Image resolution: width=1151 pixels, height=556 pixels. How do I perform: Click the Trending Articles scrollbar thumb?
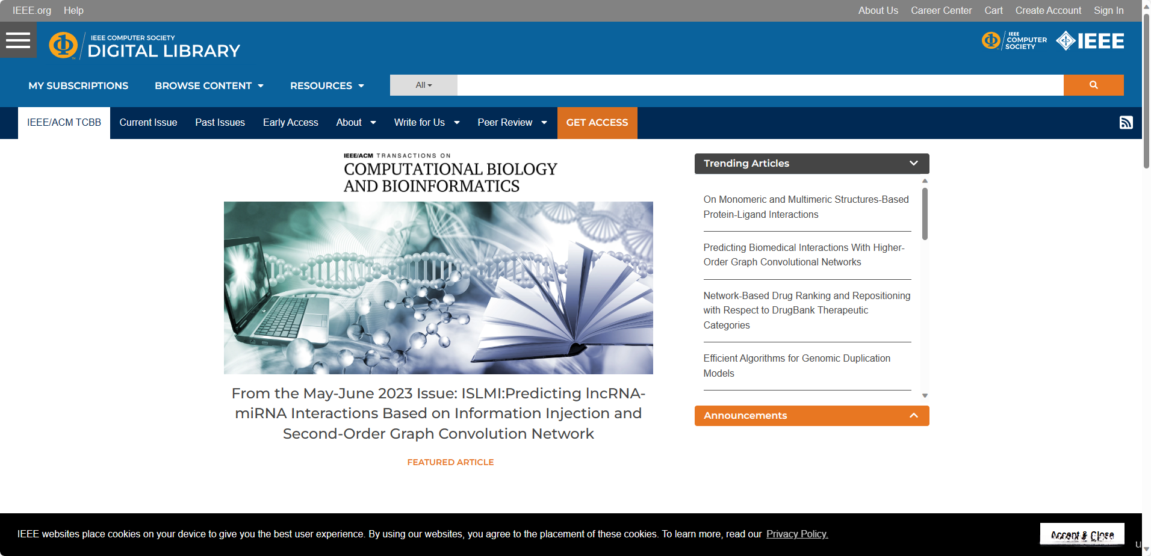[925, 214]
